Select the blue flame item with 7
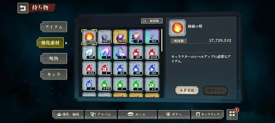 pos(89,84)
